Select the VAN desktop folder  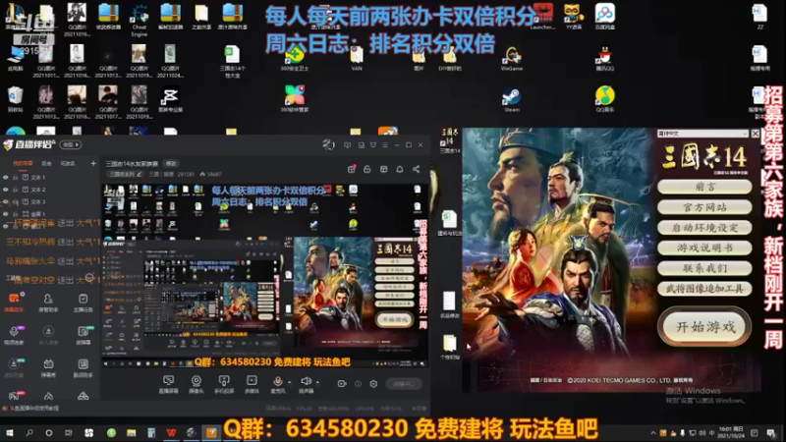click(x=357, y=59)
